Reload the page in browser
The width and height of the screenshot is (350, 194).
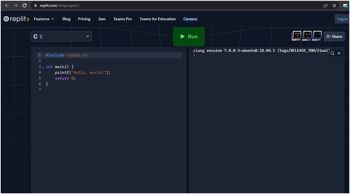tap(24, 5)
